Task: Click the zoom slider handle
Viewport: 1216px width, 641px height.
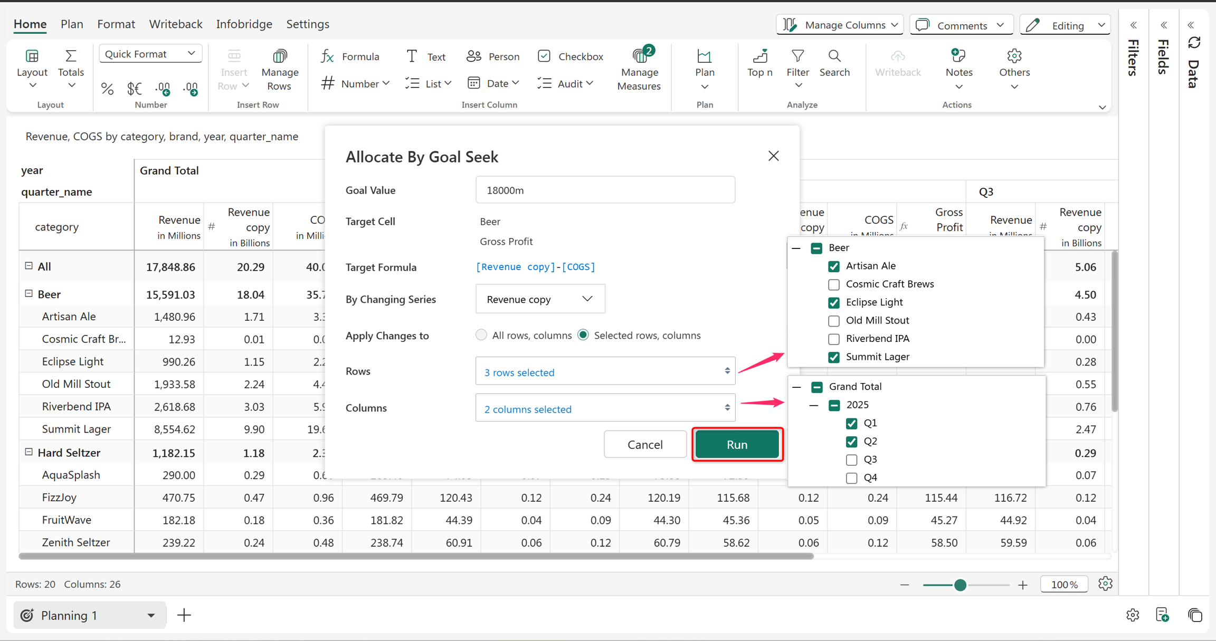Action: [x=960, y=585]
